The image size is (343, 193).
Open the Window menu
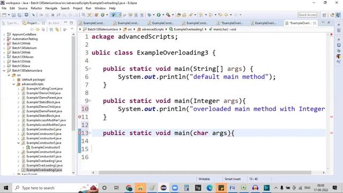click(x=100, y=9)
